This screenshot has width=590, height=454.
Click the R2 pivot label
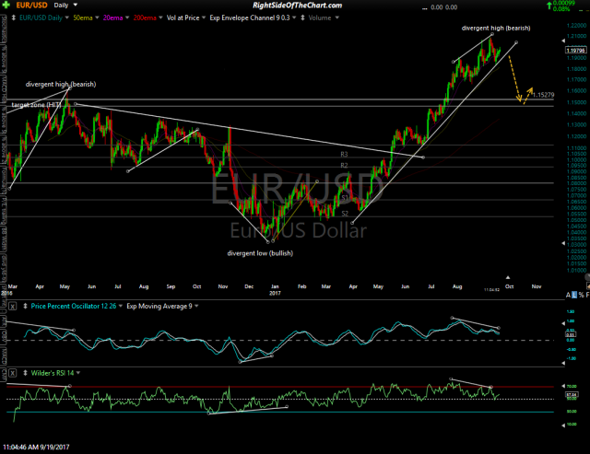point(344,166)
